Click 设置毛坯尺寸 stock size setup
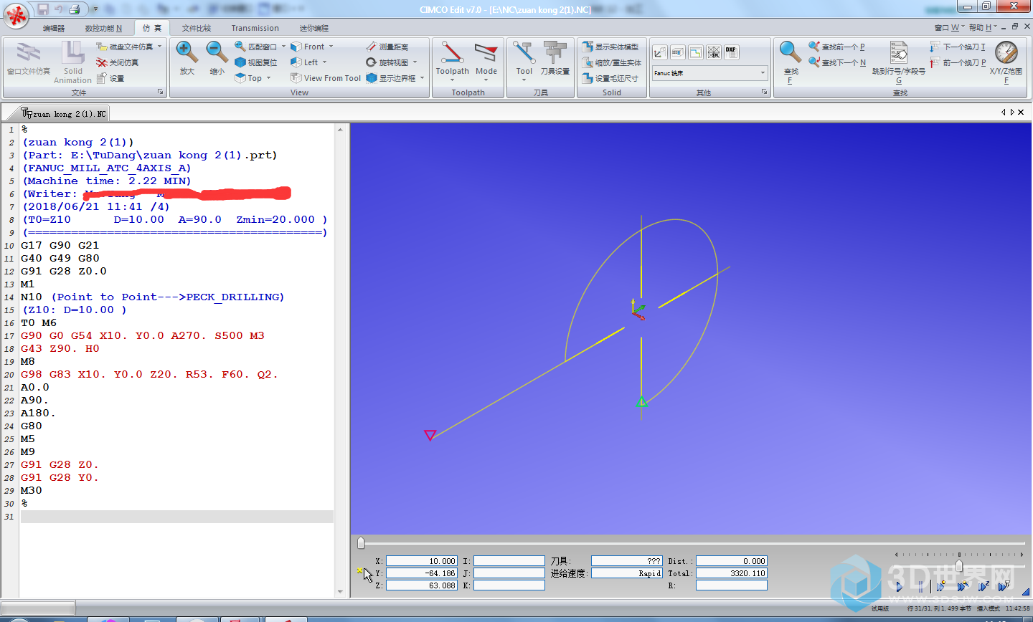Viewport: 1033px width, 622px height. click(610, 78)
